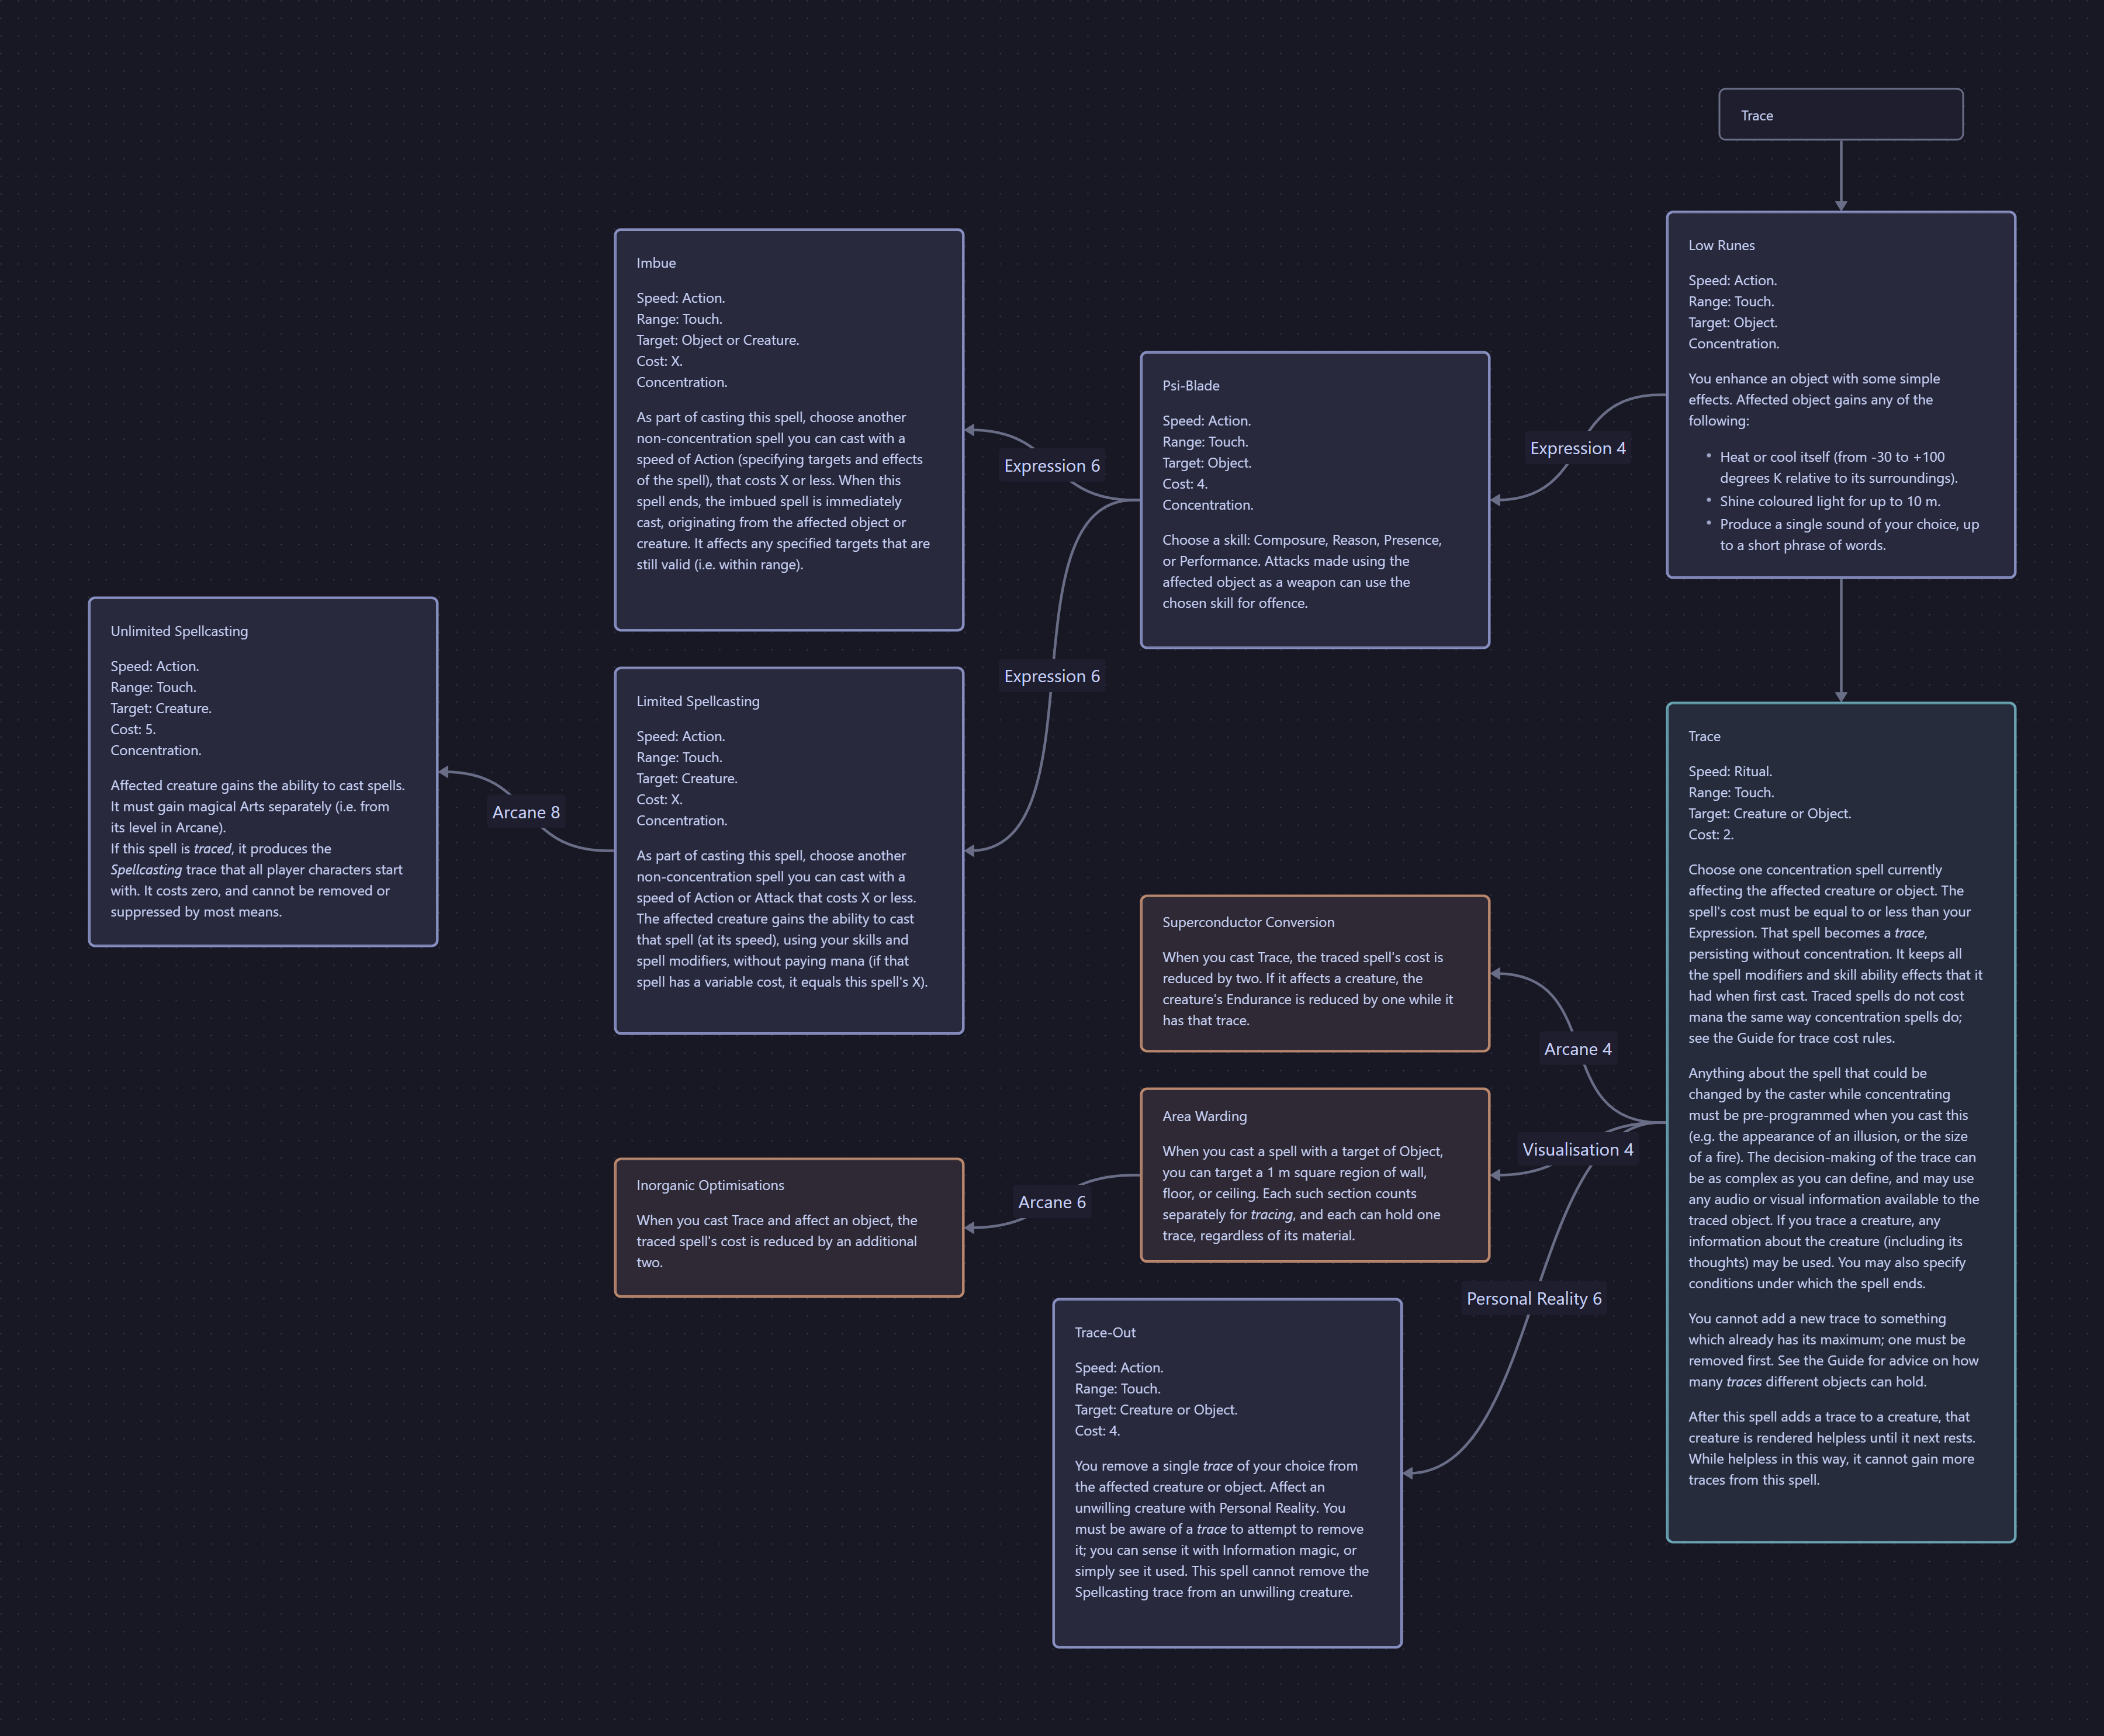The height and width of the screenshot is (1736, 2104).
Task: Select the Psi-Blade spell card
Action: click(1314, 500)
